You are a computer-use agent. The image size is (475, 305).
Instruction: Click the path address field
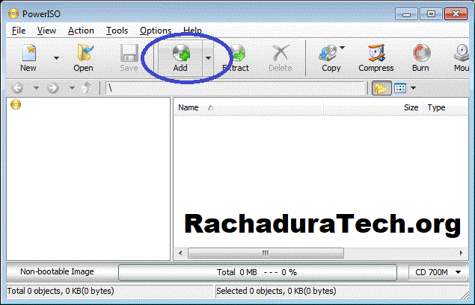[x=235, y=88]
